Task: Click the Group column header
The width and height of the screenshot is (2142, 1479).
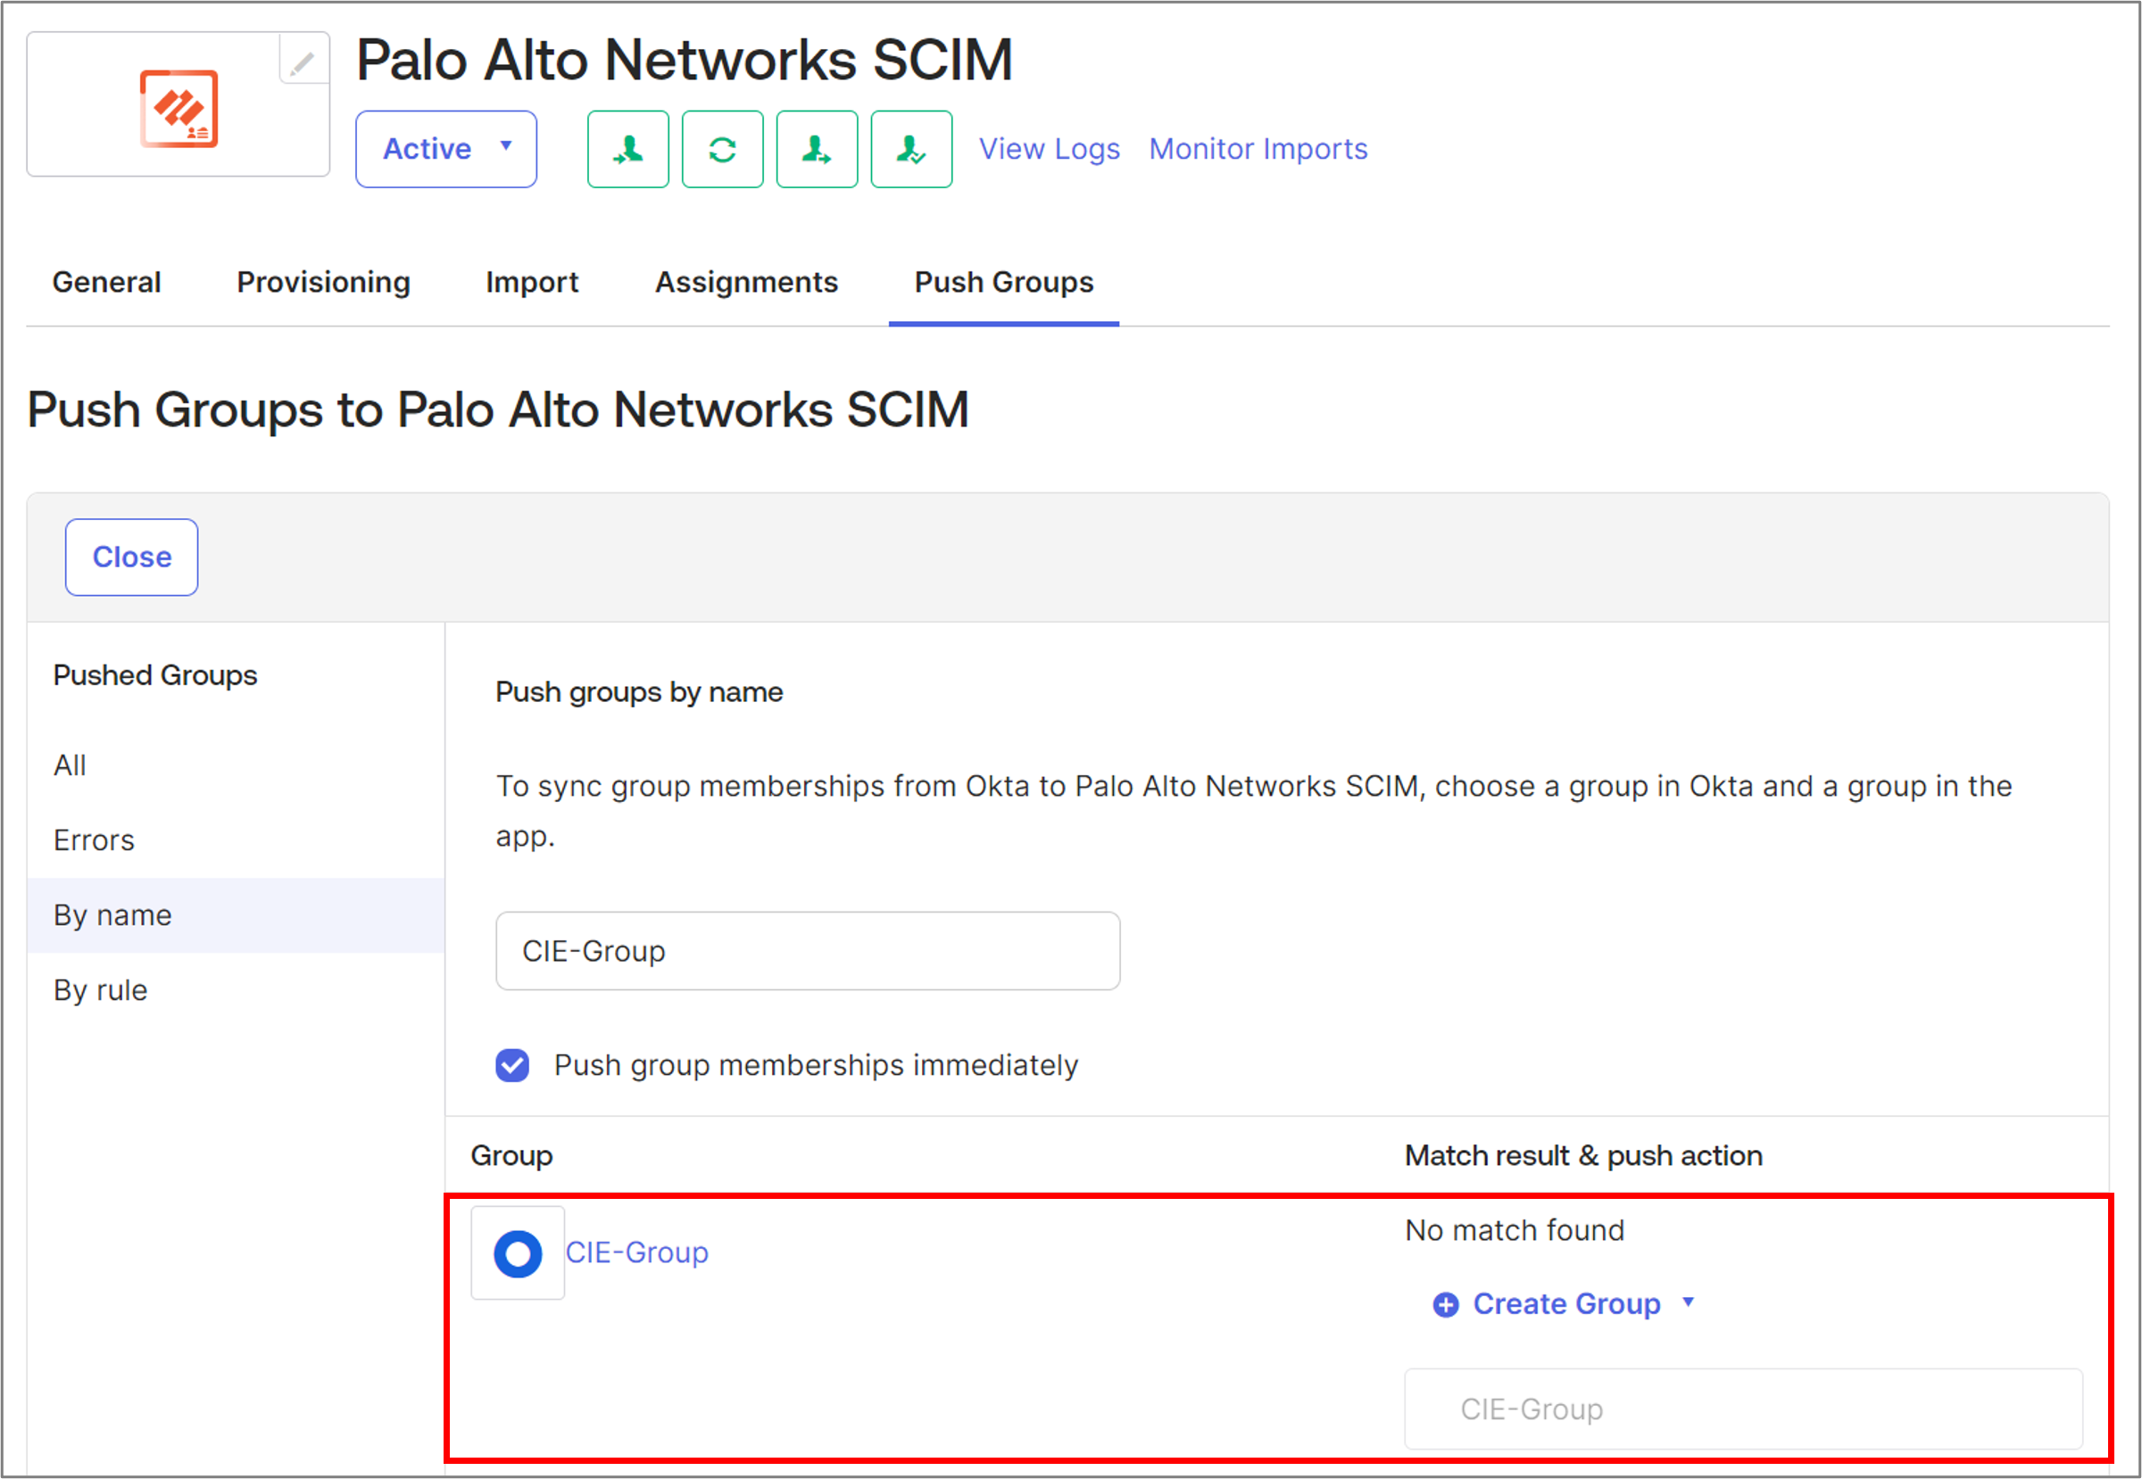Action: [512, 1155]
